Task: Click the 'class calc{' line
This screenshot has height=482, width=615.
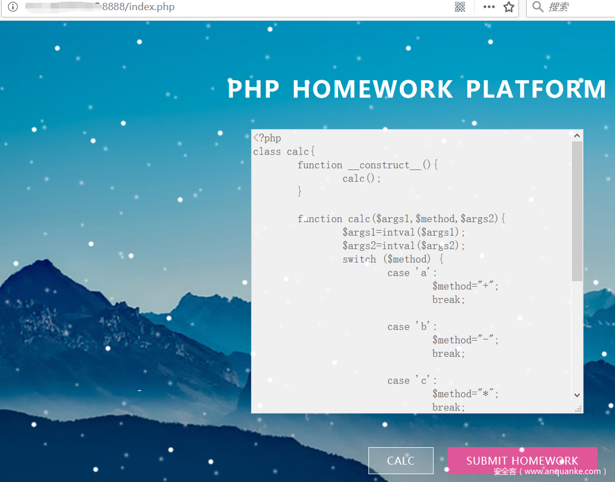Action: 284,152
